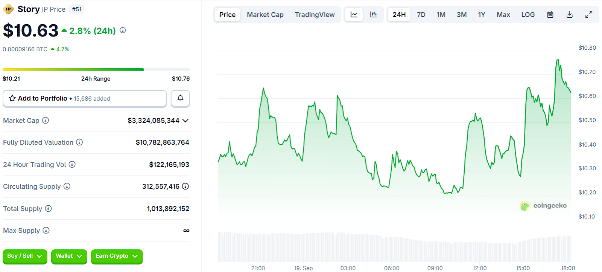Click the 2.8% (24h) change text

(x=93, y=31)
